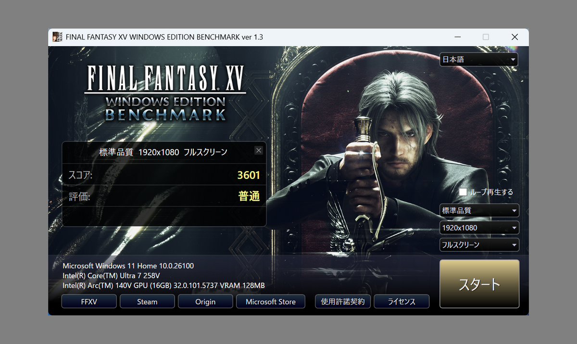Enable the ループ再生する checkbox
The width and height of the screenshot is (577, 344).
[463, 192]
